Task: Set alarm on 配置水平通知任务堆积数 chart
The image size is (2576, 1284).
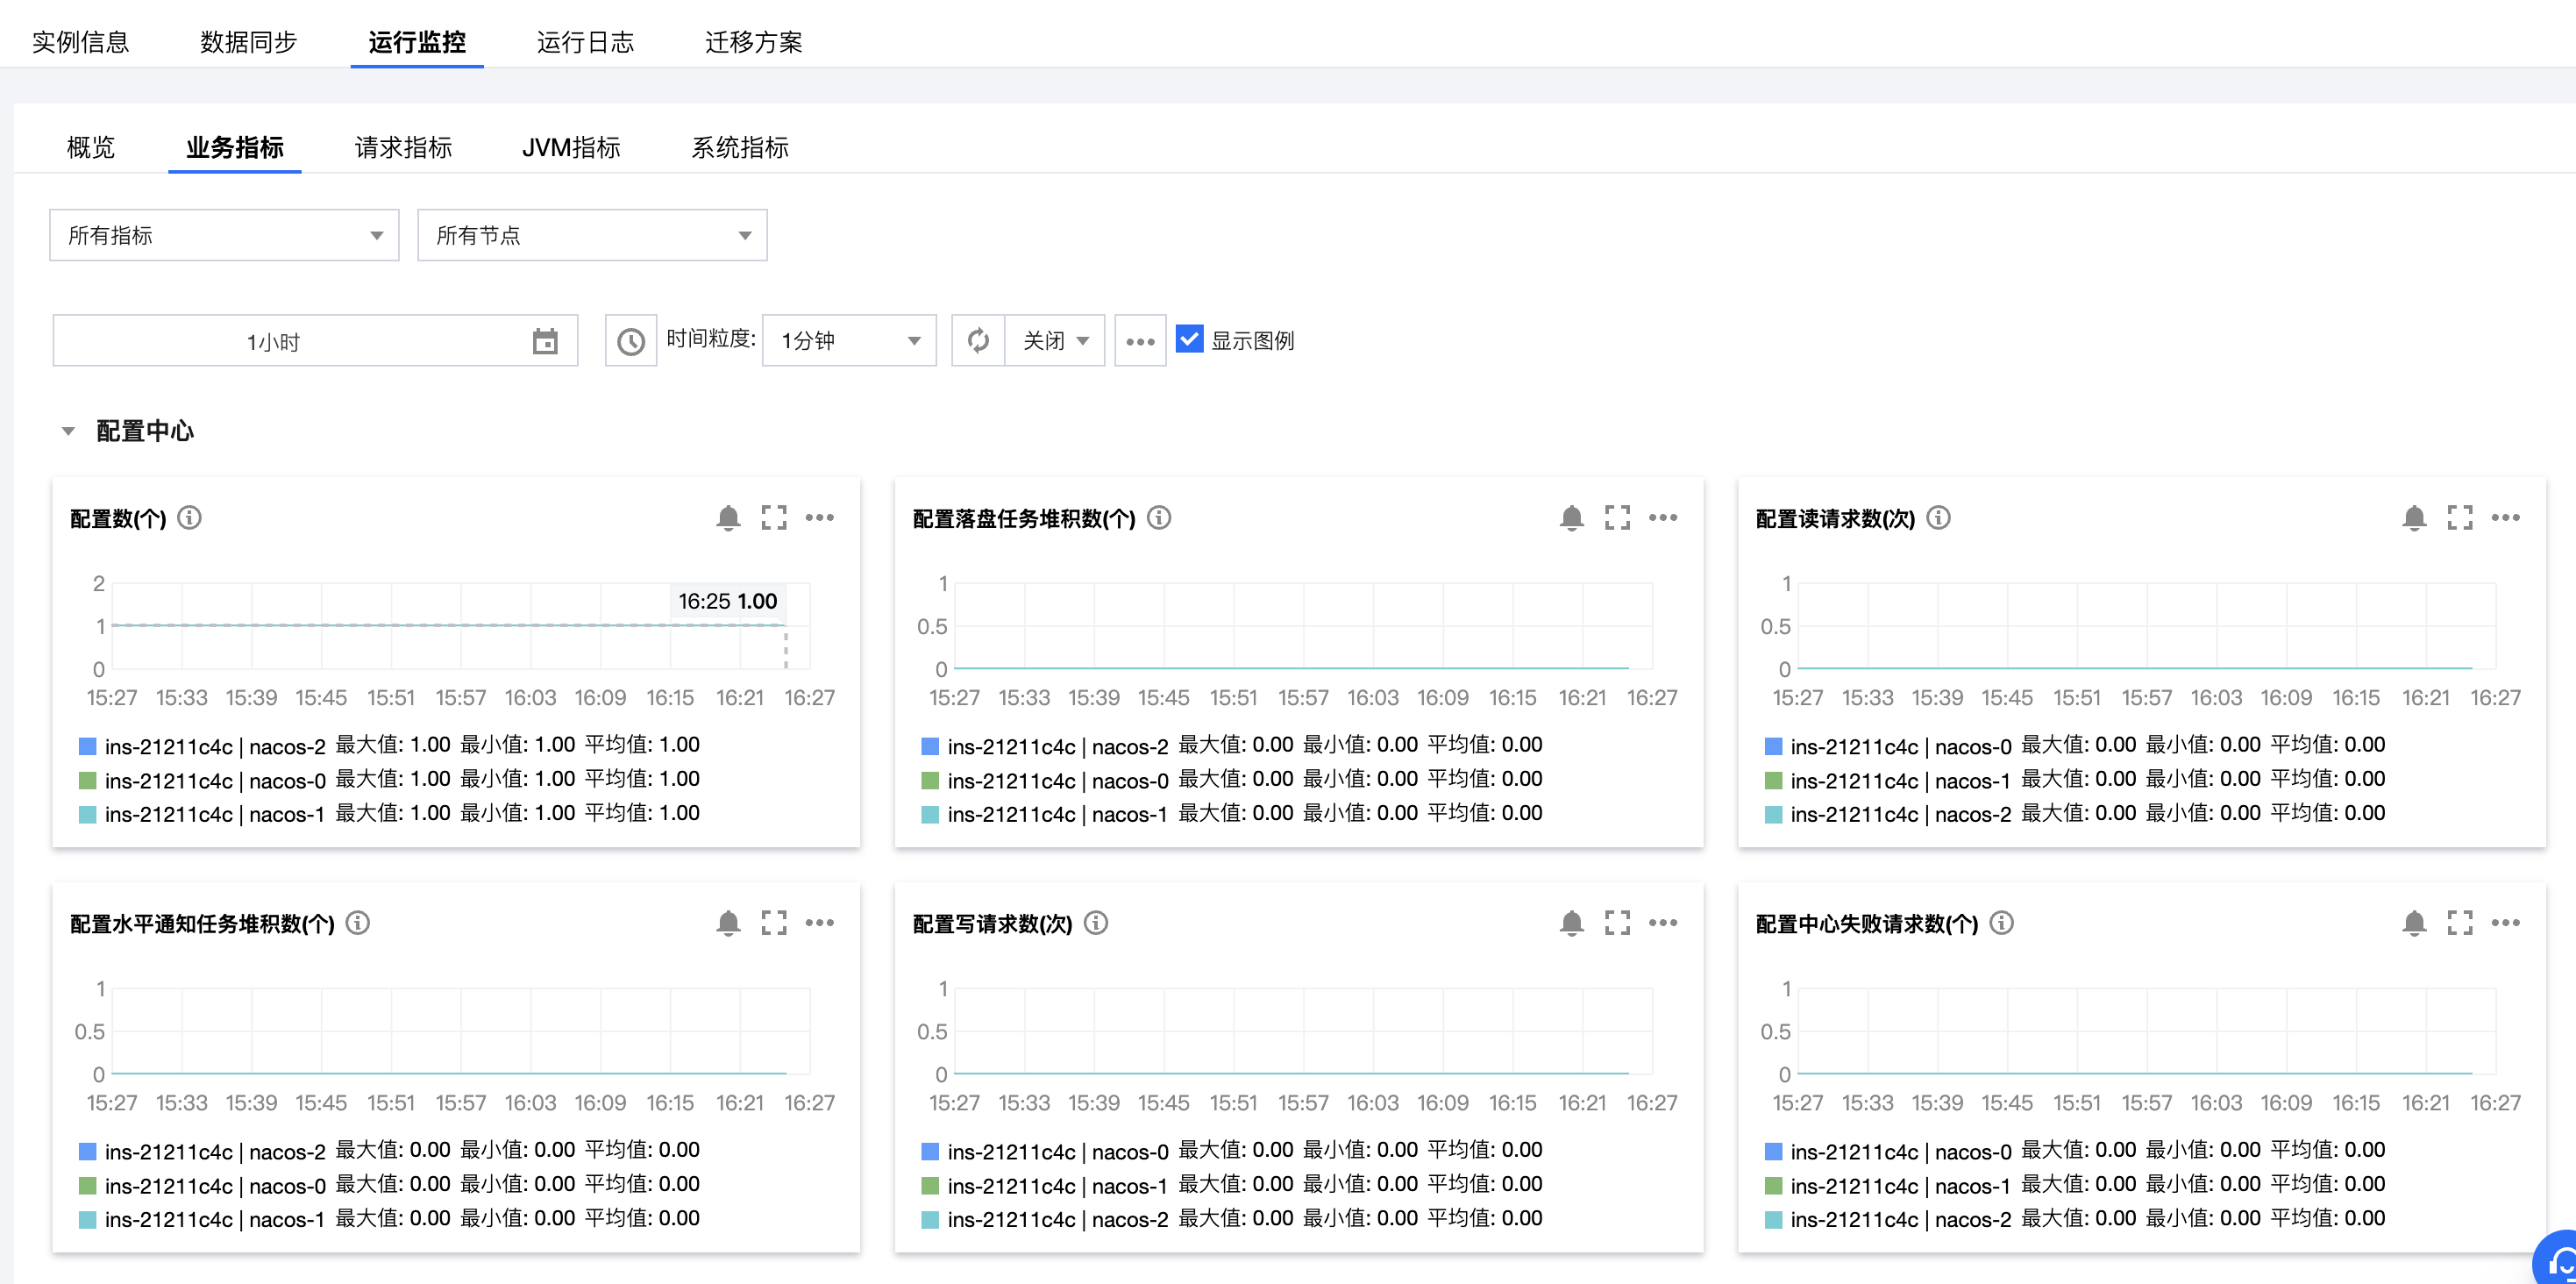Action: click(728, 923)
